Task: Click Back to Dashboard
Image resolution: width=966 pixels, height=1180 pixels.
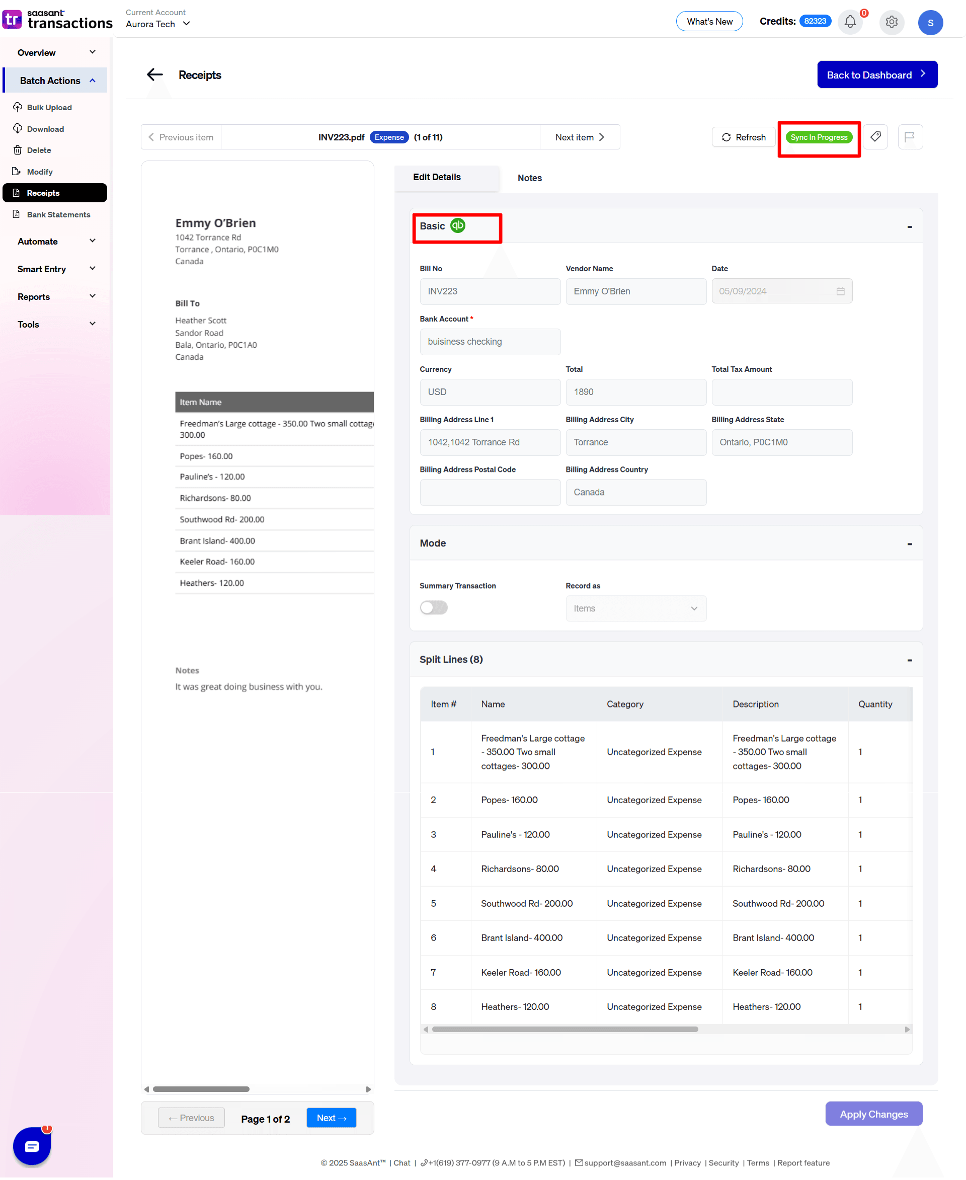Action: 877,74
